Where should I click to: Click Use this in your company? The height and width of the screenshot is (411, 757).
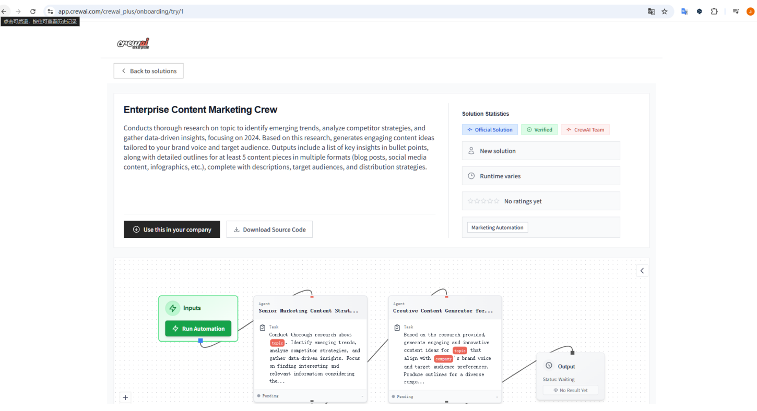(x=172, y=229)
